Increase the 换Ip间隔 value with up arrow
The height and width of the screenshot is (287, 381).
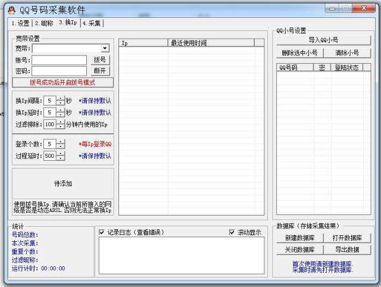coord(60,98)
